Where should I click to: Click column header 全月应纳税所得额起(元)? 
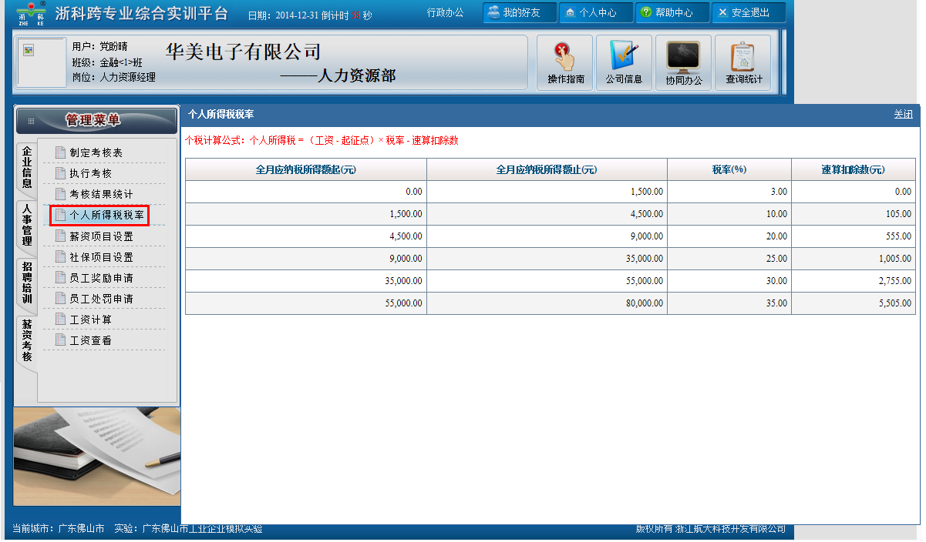click(306, 169)
